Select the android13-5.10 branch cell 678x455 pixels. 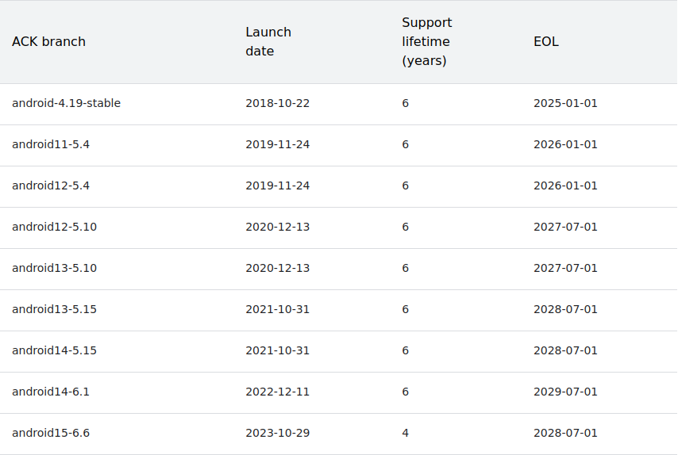click(x=54, y=268)
